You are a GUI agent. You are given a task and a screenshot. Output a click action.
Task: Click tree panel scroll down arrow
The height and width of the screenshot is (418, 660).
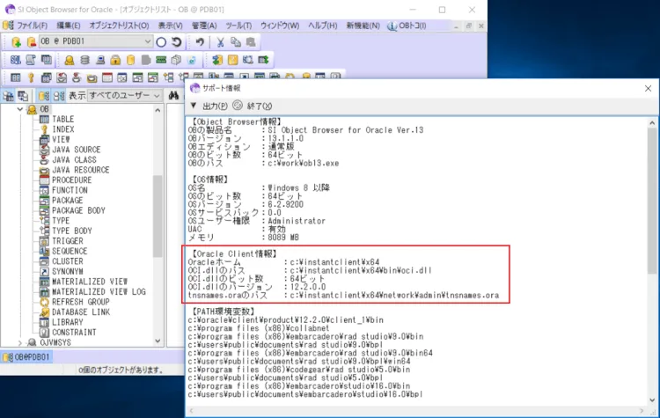tap(158, 341)
